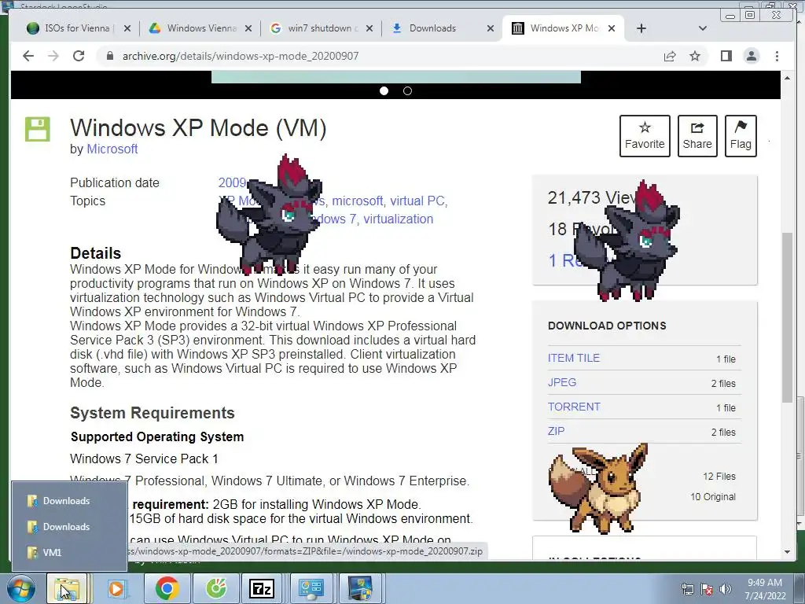Click the scrollbar up arrow
The height and width of the screenshot is (604, 805).
click(787, 78)
